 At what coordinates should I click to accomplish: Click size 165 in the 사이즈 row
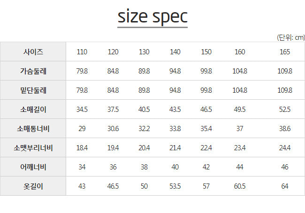click(x=285, y=52)
